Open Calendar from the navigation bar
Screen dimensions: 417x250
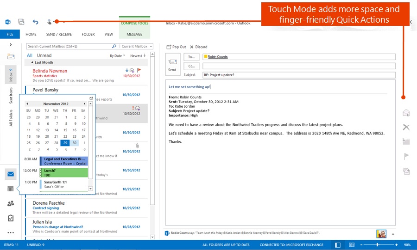click(11, 189)
